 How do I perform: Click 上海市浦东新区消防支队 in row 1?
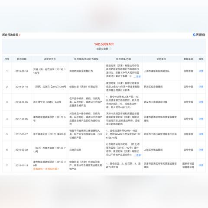click(x=157, y=71)
